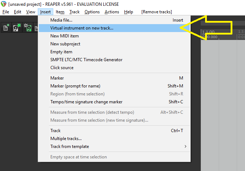Click the Save project toolbar icon
The width and height of the screenshot is (245, 171).
tap(28, 27)
